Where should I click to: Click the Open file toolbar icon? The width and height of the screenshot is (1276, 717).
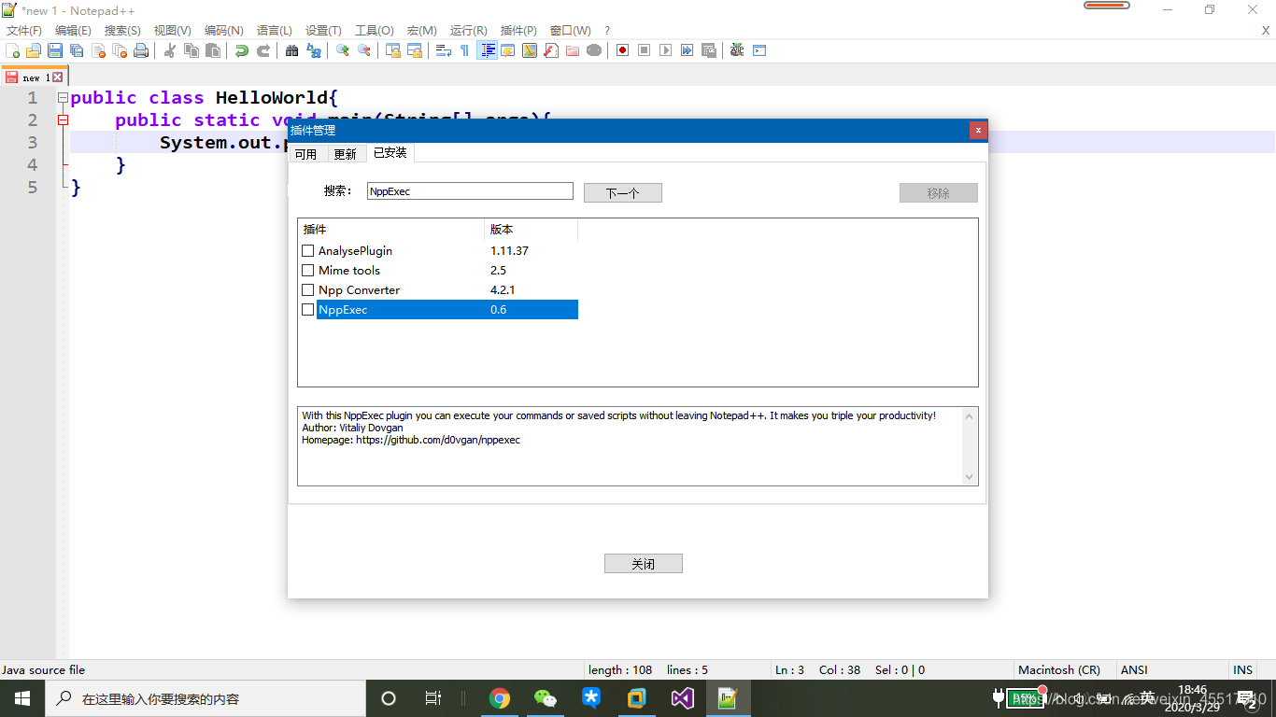click(x=34, y=50)
